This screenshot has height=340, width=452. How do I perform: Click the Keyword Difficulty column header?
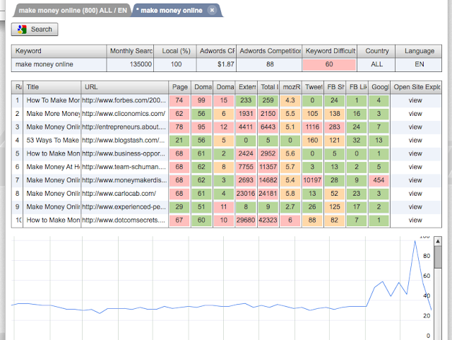pos(329,52)
